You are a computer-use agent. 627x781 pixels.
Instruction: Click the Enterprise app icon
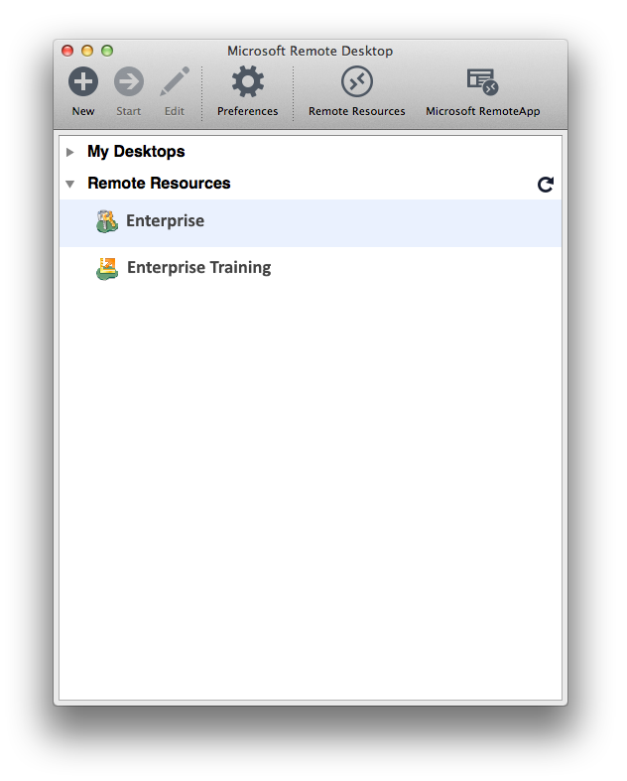(x=107, y=221)
